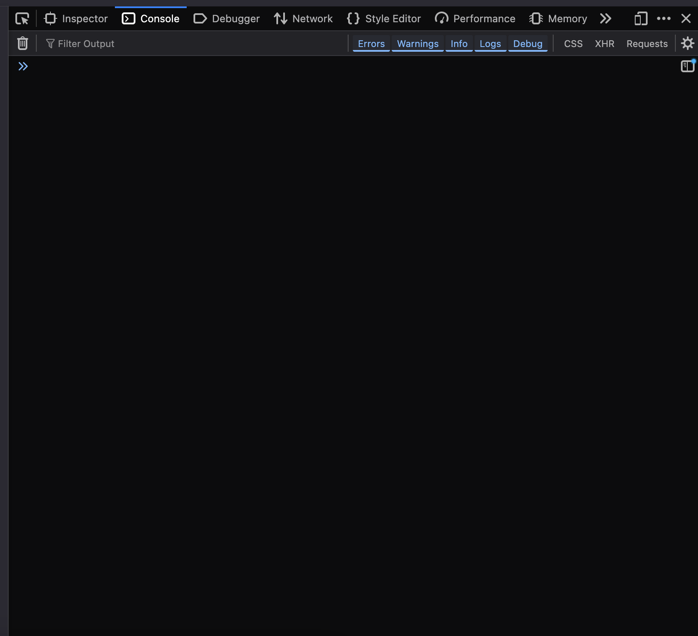698x636 pixels.
Task: Enable the CSS filter button
Action: pyautogui.click(x=573, y=44)
